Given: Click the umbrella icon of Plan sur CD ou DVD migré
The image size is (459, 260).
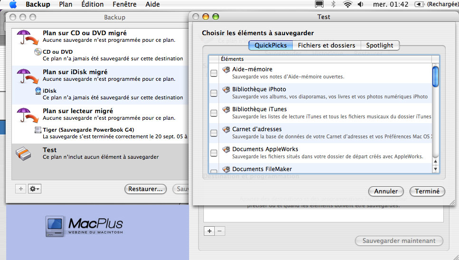Looking at the screenshot, I should [x=27, y=37].
